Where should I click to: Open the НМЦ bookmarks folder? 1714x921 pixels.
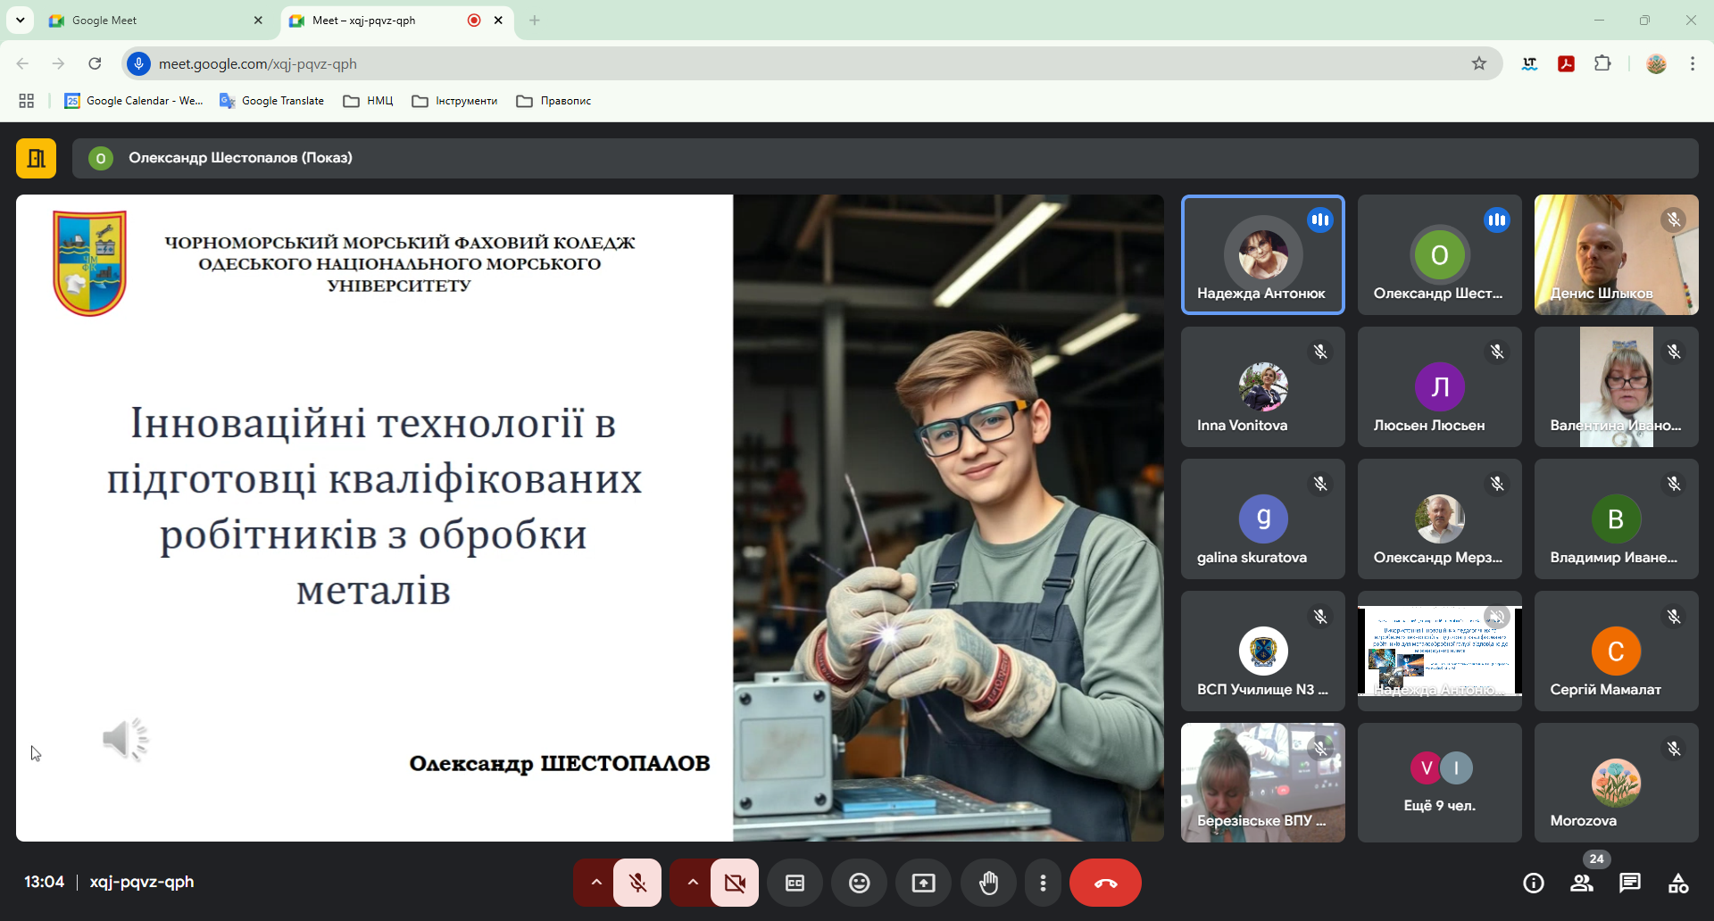pos(369,101)
